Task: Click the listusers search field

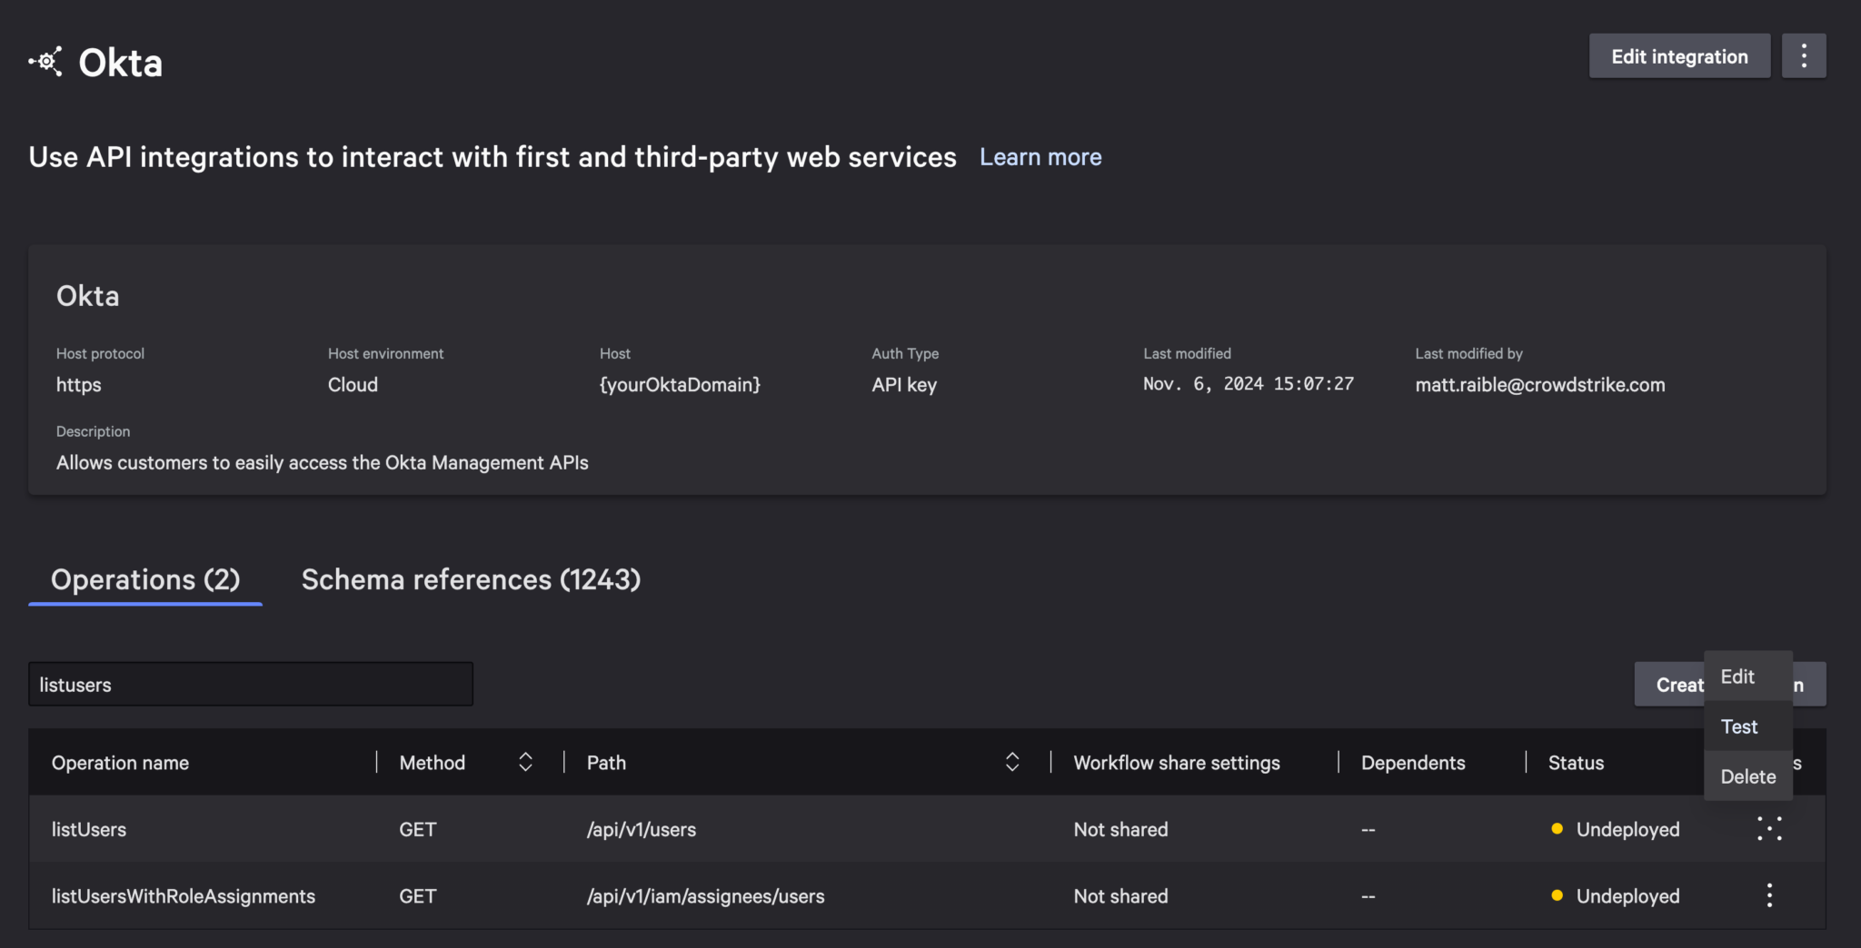Action: (x=250, y=684)
